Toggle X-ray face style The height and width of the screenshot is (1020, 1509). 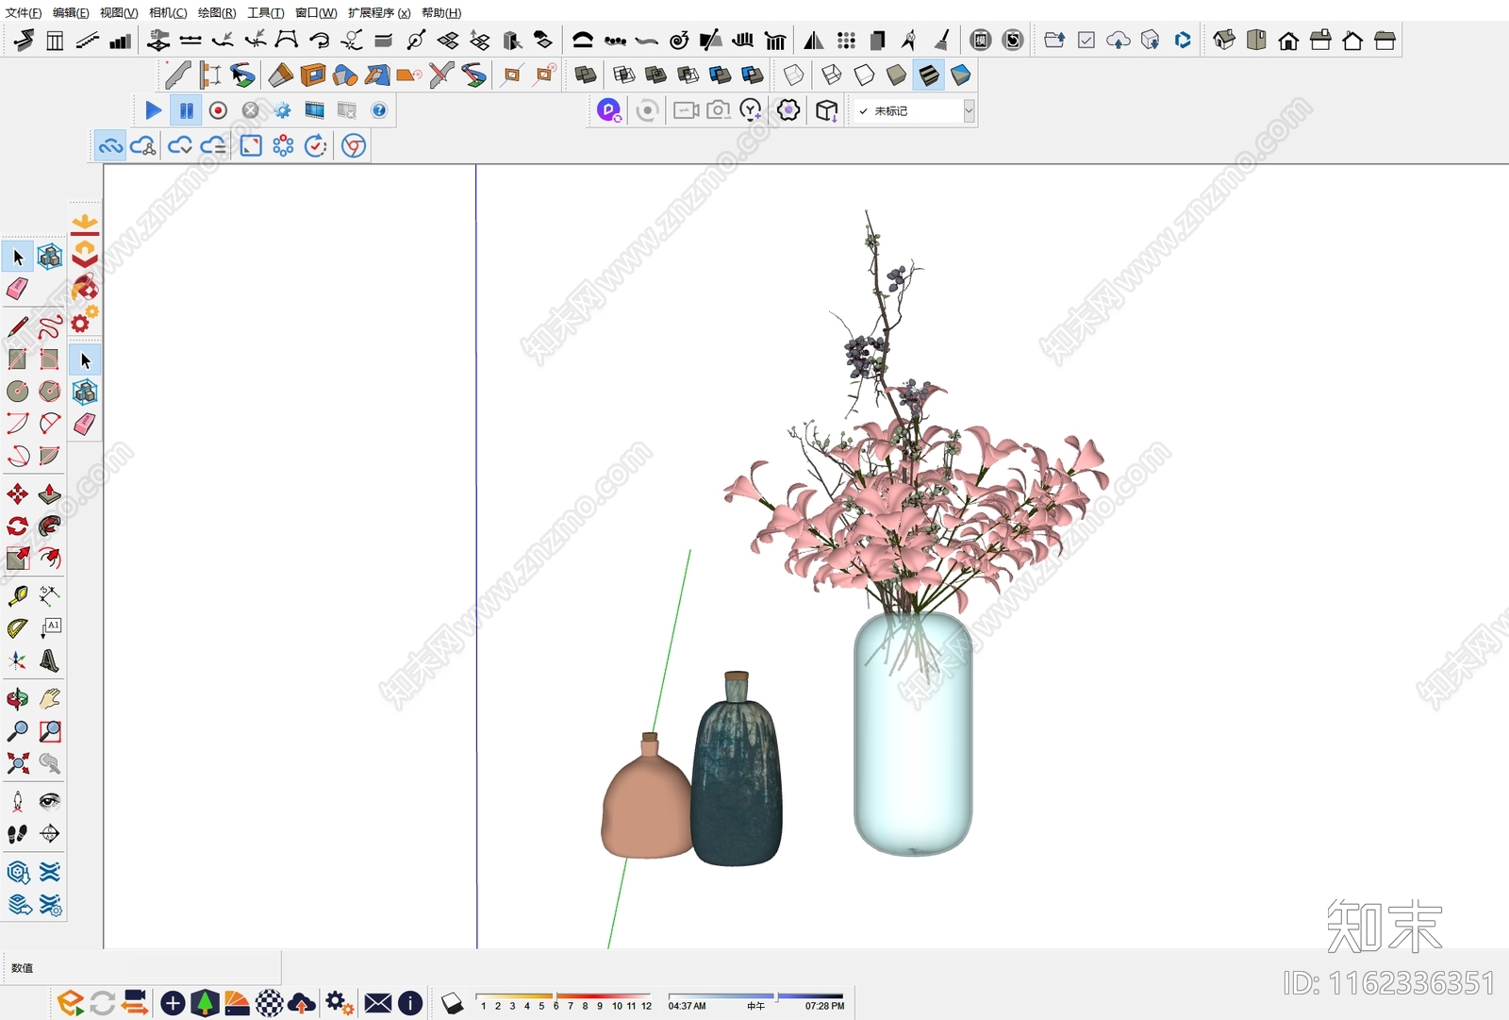coord(794,75)
